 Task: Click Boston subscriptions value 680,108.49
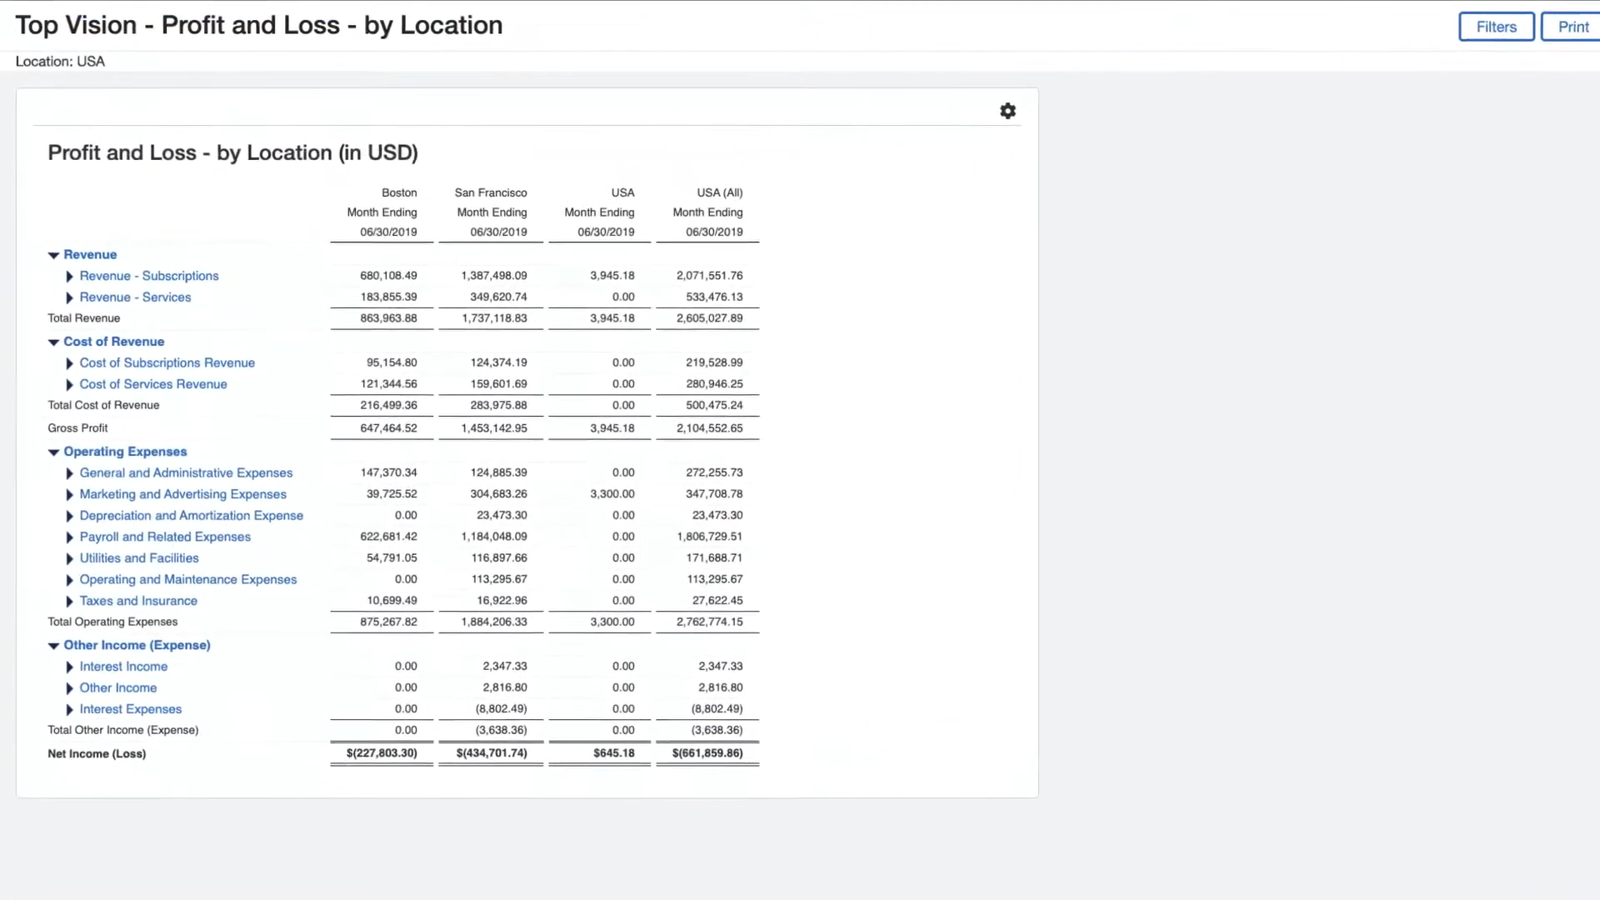click(x=388, y=276)
